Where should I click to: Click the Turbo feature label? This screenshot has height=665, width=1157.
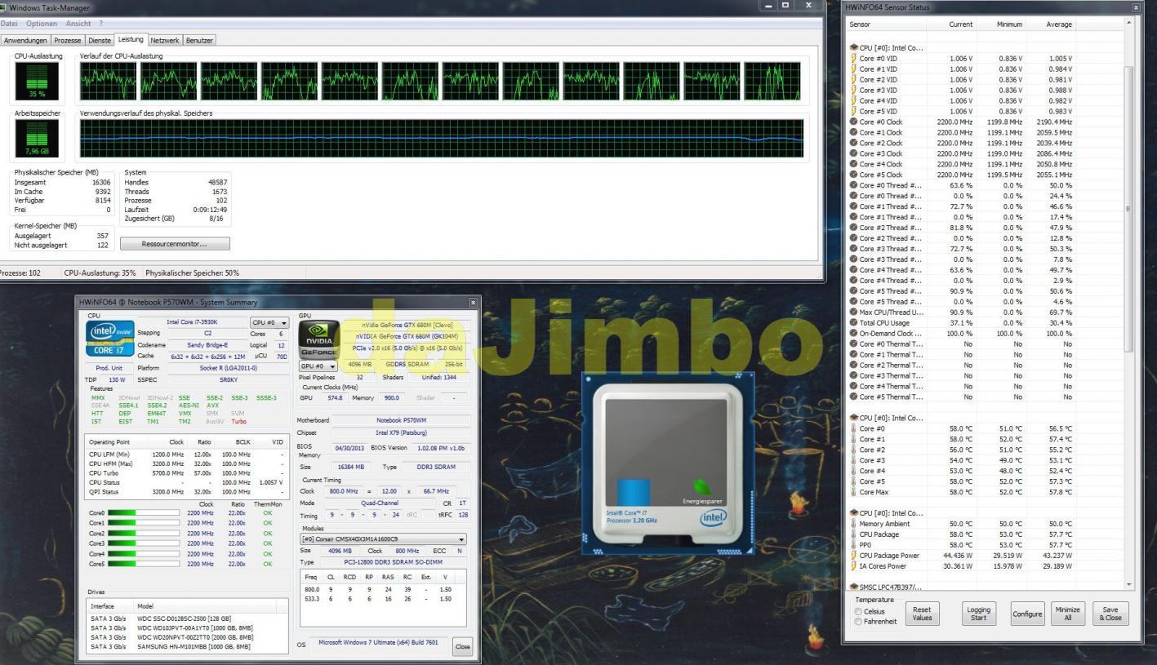coord(238,422)
